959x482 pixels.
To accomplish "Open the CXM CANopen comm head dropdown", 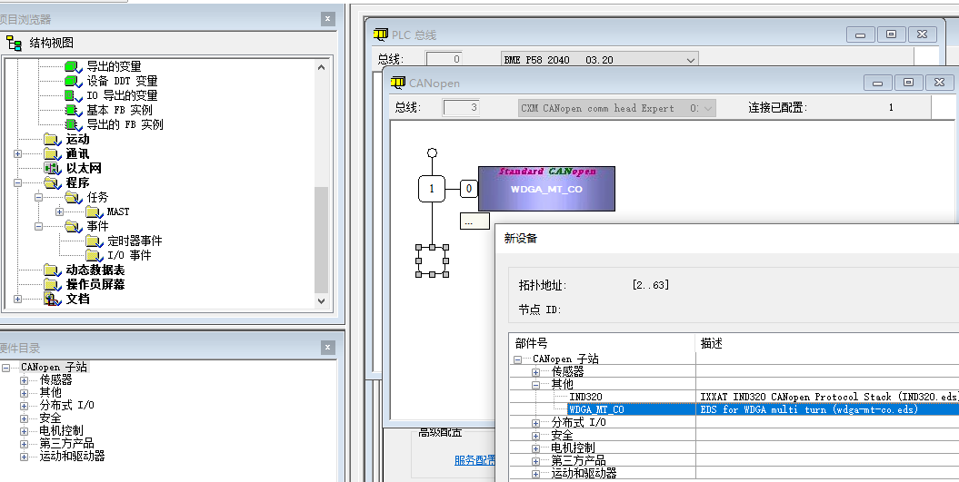I will (x=707, y=108).
